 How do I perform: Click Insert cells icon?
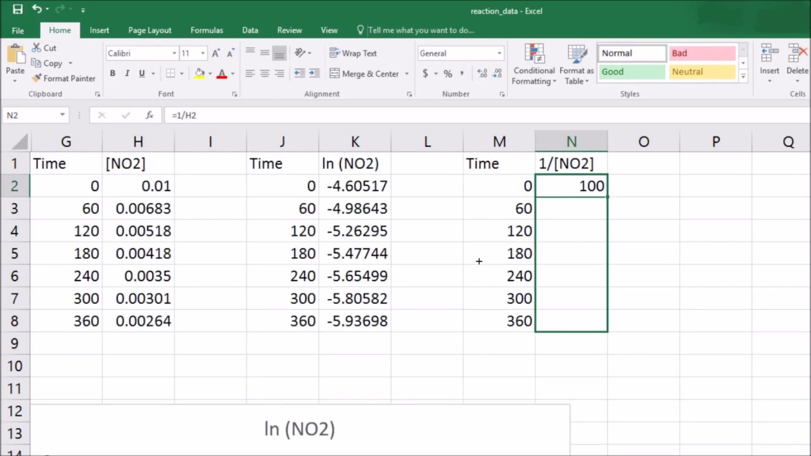(770, 53)
